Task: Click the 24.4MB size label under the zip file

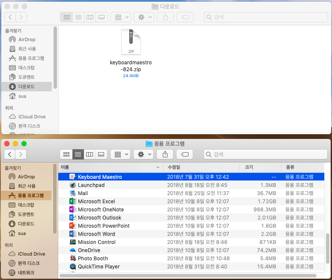Action: pos(131,75)
